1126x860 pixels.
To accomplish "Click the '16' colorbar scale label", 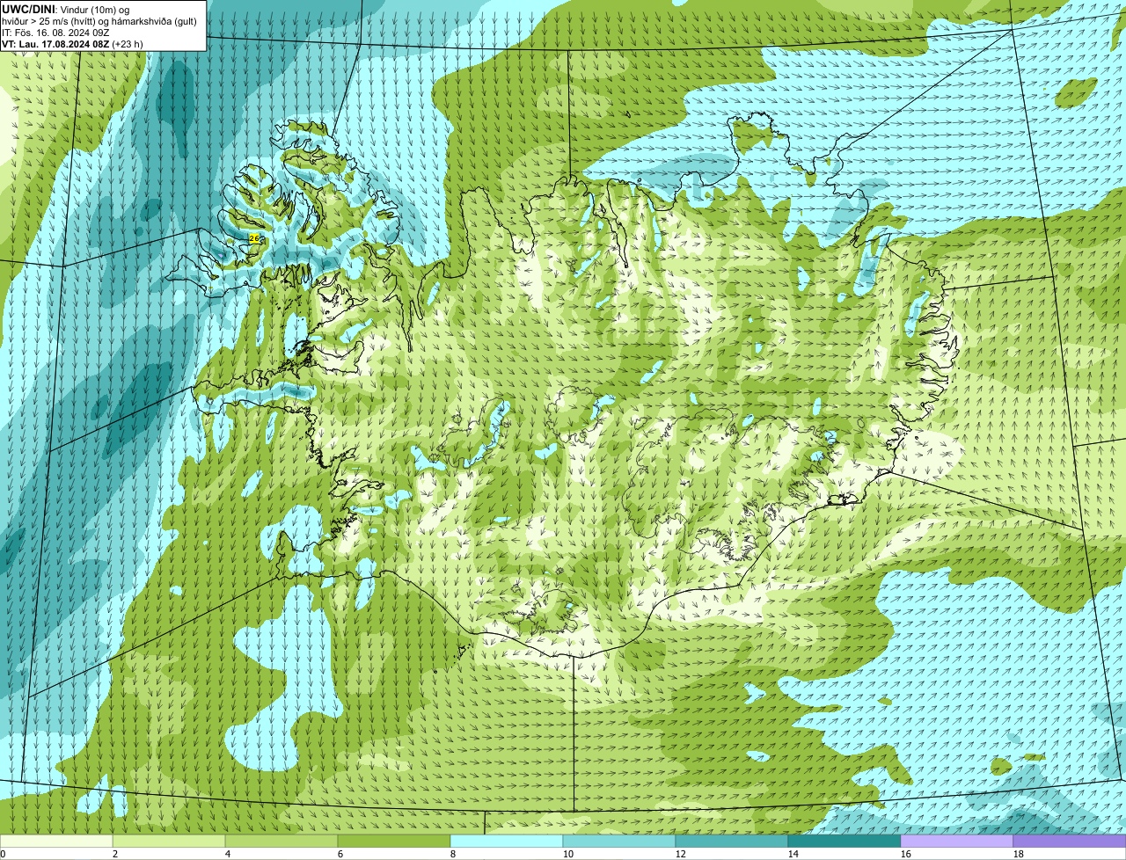I will point(906,854).
